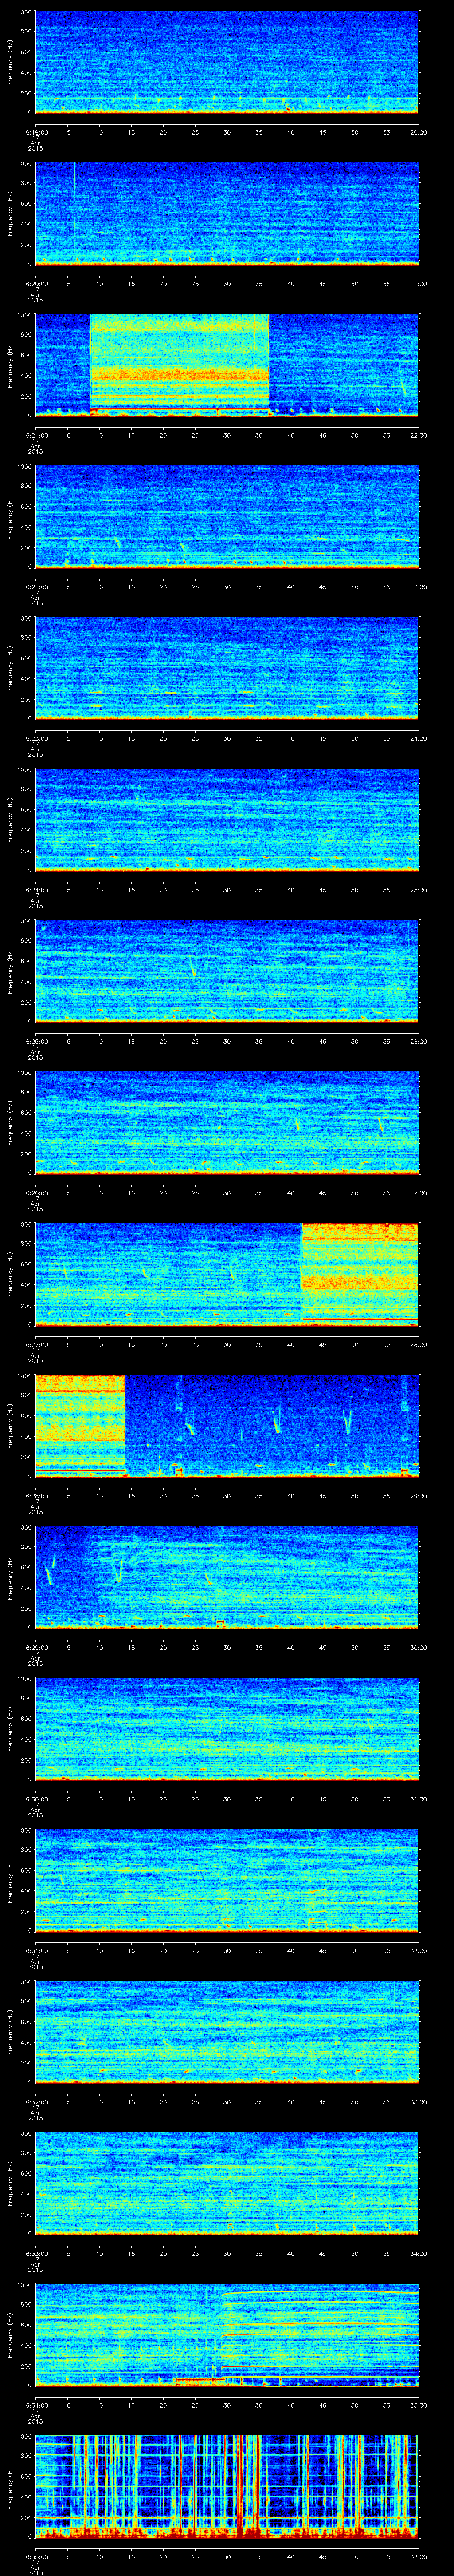The width and height of the screenshot is (454, 2576).
Task: Select the spectrogram panel starting at 6:24:00
Action: pos(227,820)
